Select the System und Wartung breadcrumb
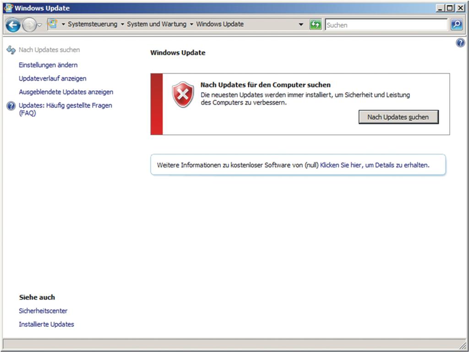 point(157,24)
